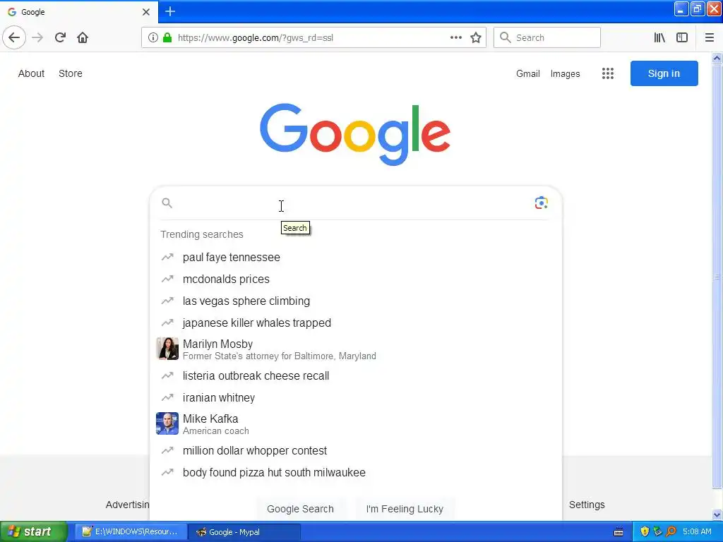Image resolution: width=723 pixels, height=542 pixels.
Task: Open the Store link
Action: coord(71,73)
